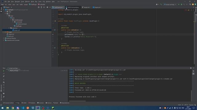Image resolution: width=197 pixels, height=110 pixels.
Task: Open the TODO tool window button
Action: pyautogui.click(x=24, y=103)
